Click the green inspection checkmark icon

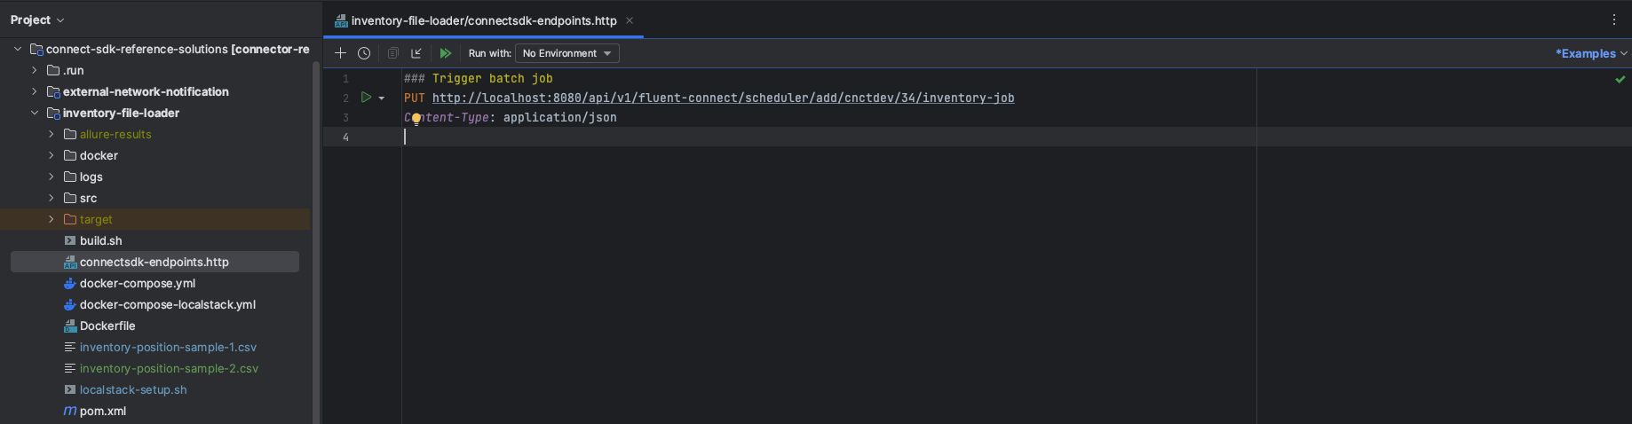pyautogui.click(x=1620, y=79)
